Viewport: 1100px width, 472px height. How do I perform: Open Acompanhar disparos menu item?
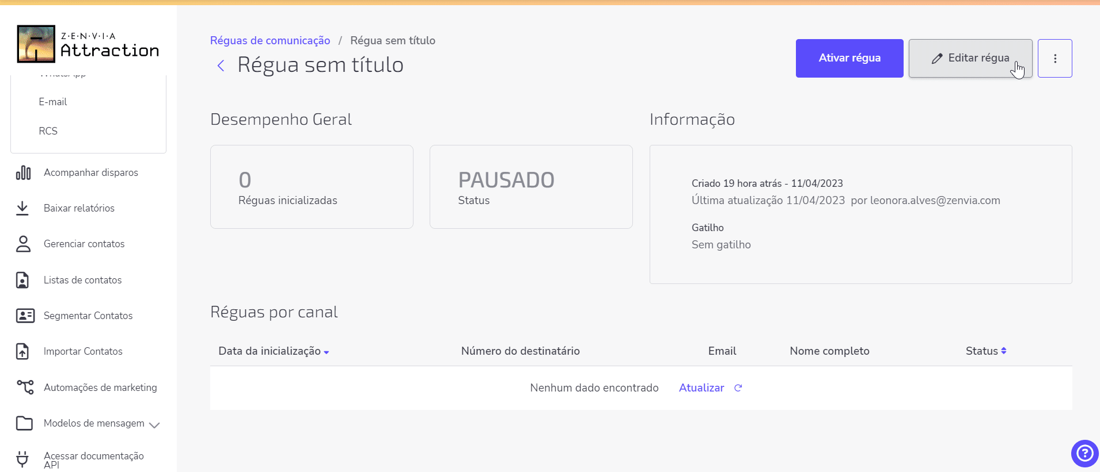click(91, 172)
